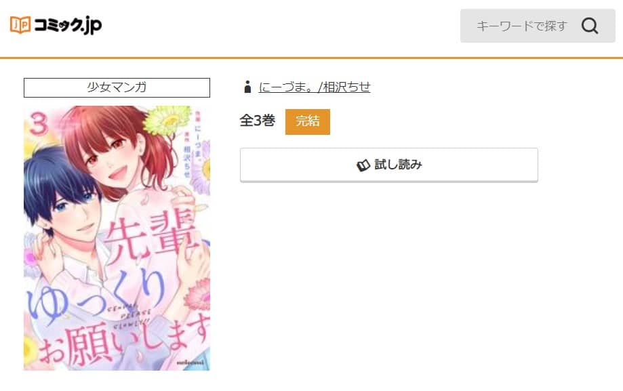Click the orange 完結 badge

coord(308,121)
